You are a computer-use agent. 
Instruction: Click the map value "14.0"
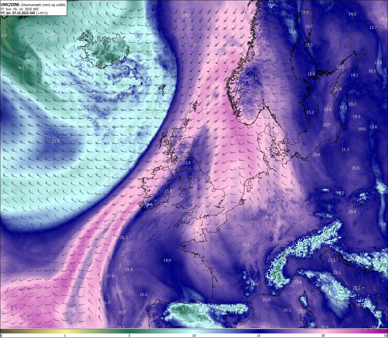click(x=352, y=14)
